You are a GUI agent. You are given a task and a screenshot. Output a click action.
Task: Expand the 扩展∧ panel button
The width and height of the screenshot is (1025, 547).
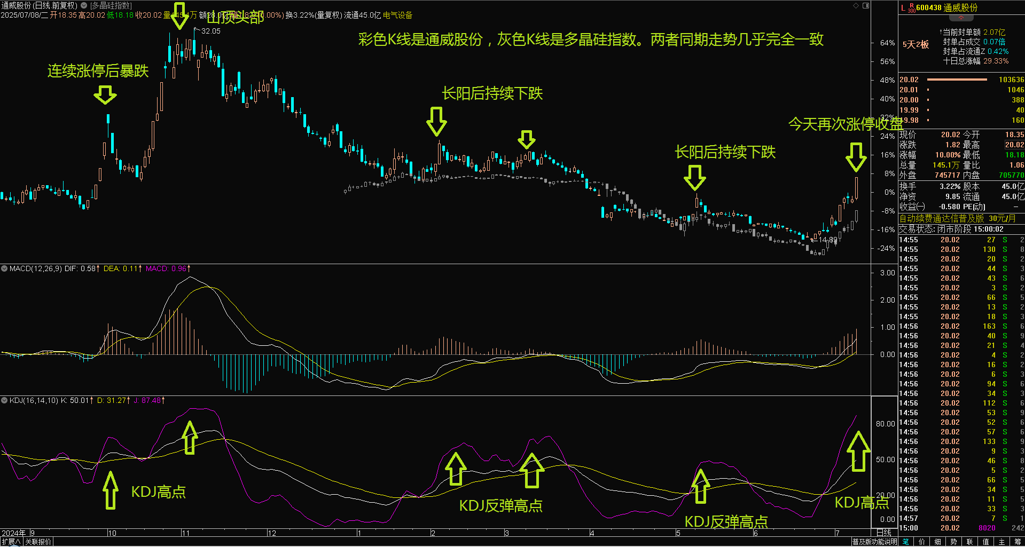11,542
